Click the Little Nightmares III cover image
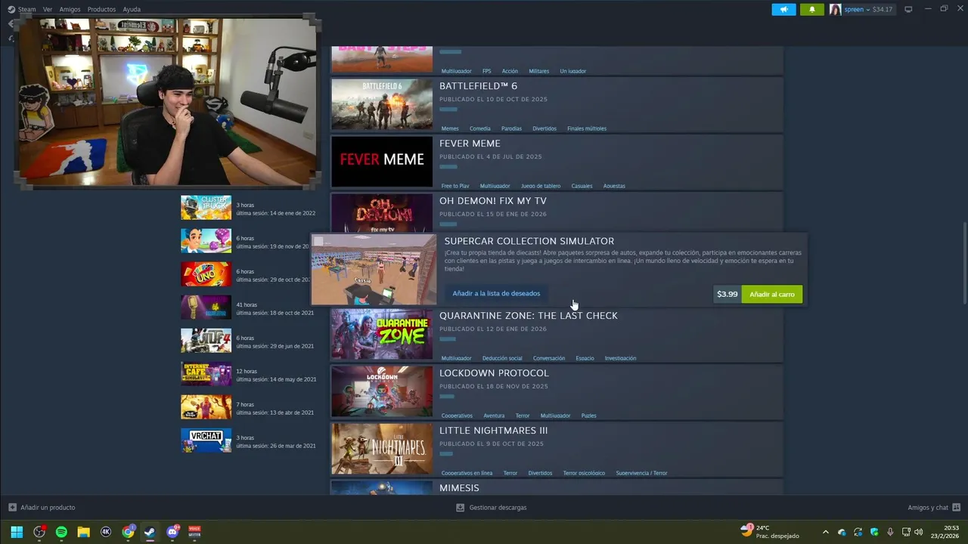Image resolution: width=968 pixels, height=544 pixels. 382,449
